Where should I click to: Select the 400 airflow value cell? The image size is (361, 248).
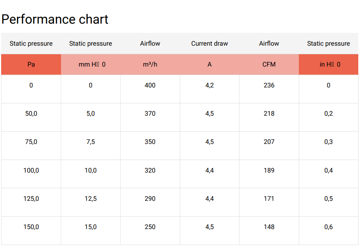[150, 89]
